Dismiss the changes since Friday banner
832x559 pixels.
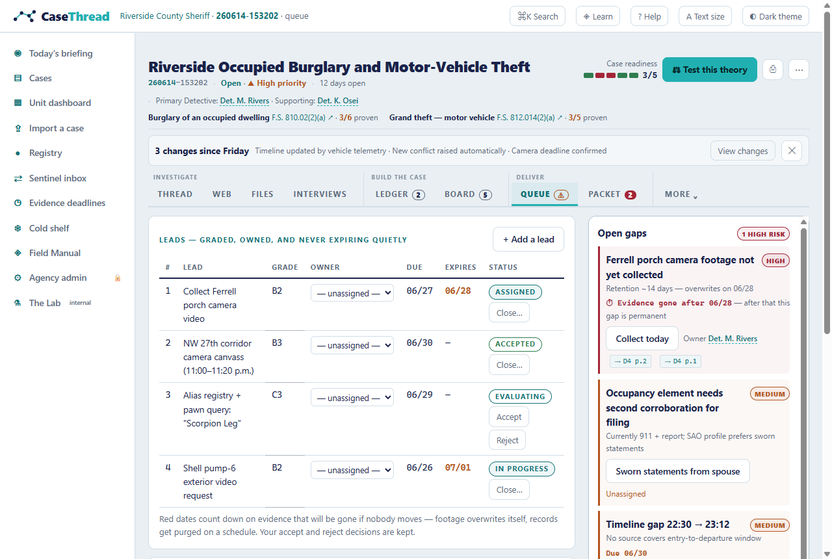791,151
